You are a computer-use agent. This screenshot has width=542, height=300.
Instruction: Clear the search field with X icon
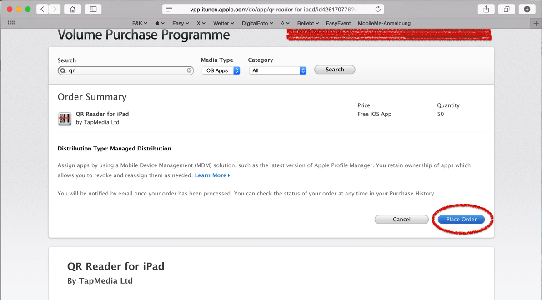[189, 70]
